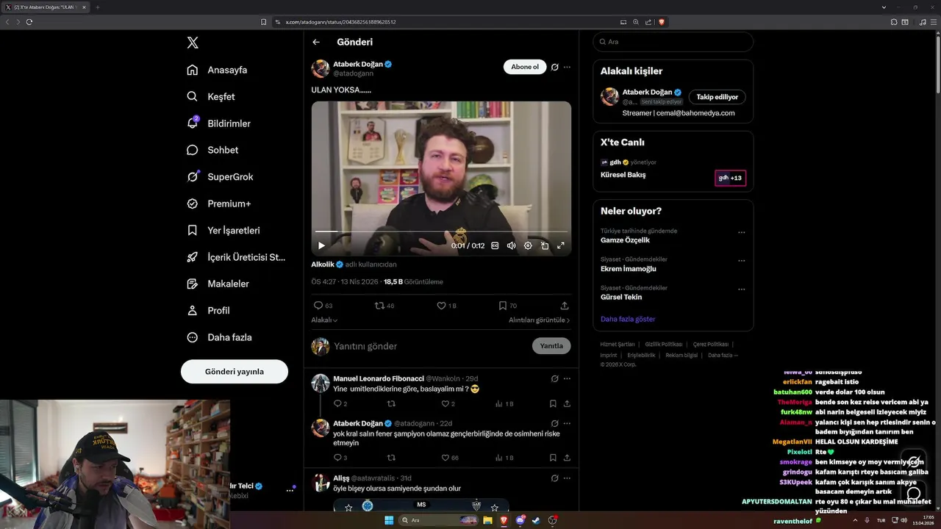Open video settings gear

pyautogui.click(x=528, y=245)
